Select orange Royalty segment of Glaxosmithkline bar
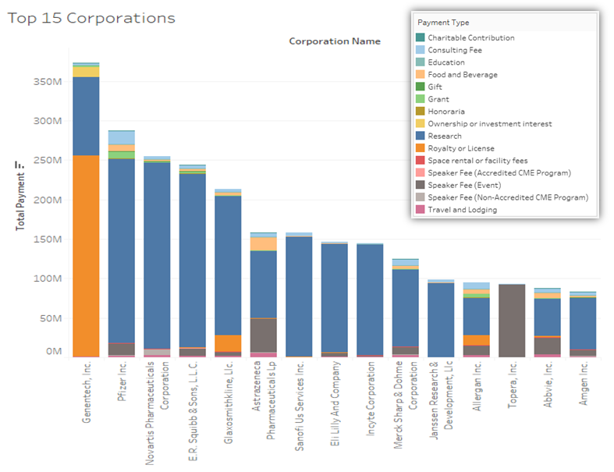614x472 pixels. [228, 343]
